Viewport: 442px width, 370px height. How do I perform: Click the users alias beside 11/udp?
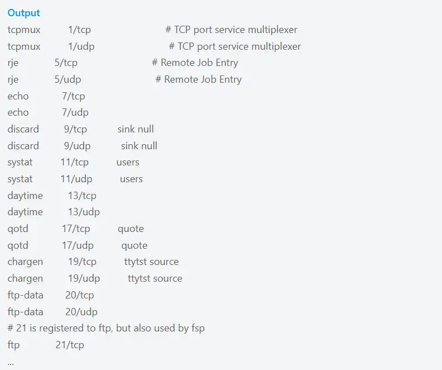[x=131, y=179]
